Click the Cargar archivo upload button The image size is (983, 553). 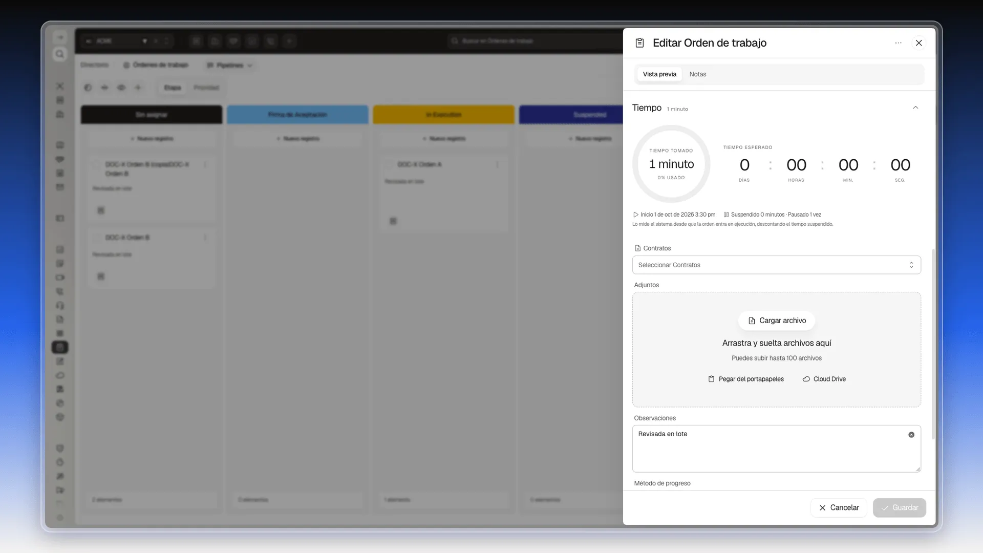tap(776, 321)
